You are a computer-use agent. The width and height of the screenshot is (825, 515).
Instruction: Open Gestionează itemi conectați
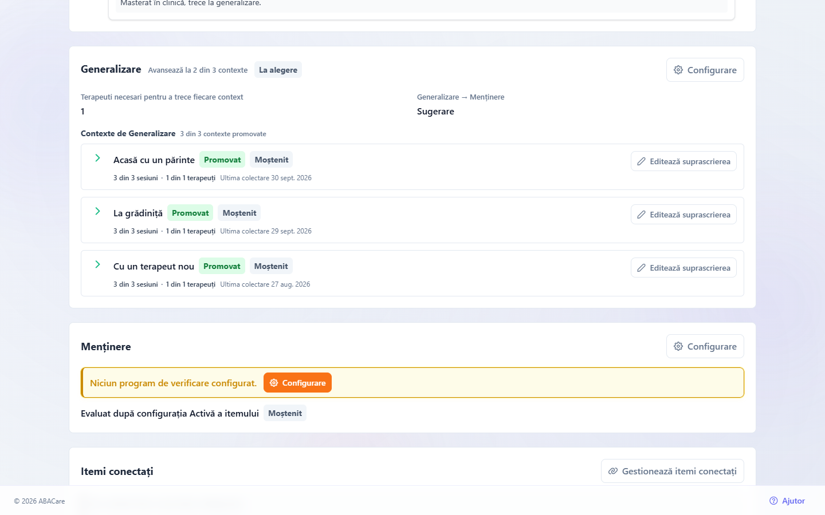(672, 471)
